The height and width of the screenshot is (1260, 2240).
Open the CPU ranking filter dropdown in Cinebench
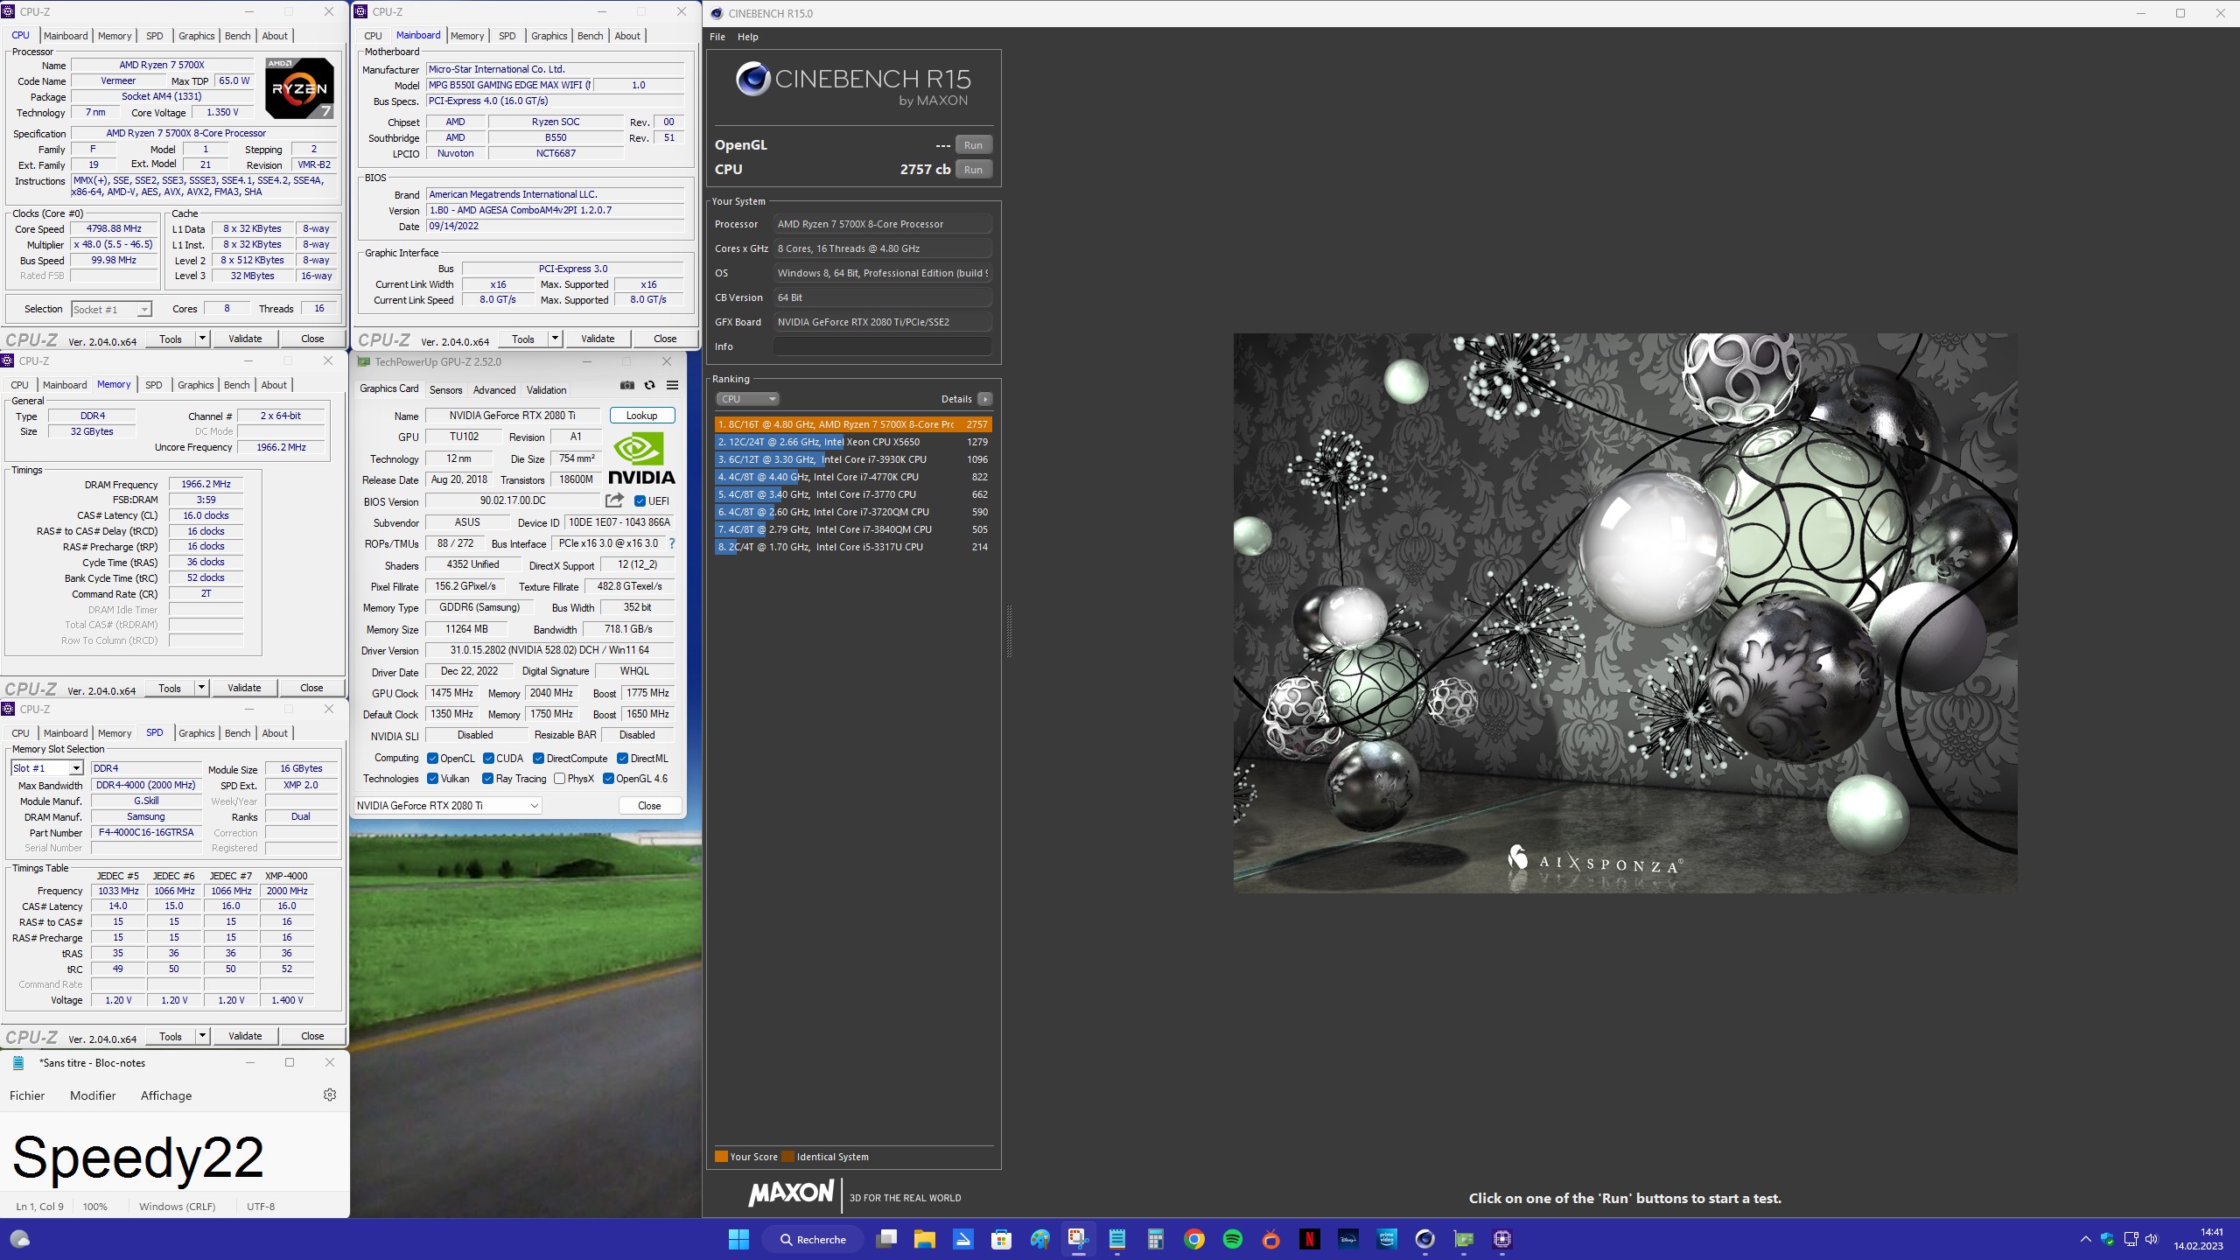coord(747,399)
